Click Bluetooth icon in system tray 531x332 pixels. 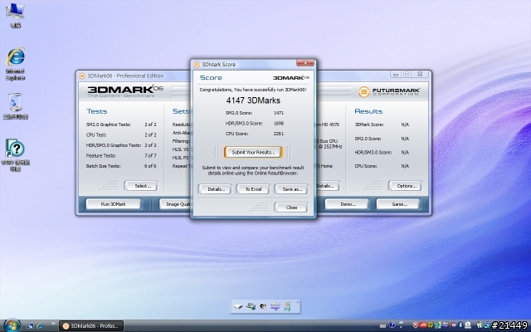pyautogui.click(x=460, y=325)
